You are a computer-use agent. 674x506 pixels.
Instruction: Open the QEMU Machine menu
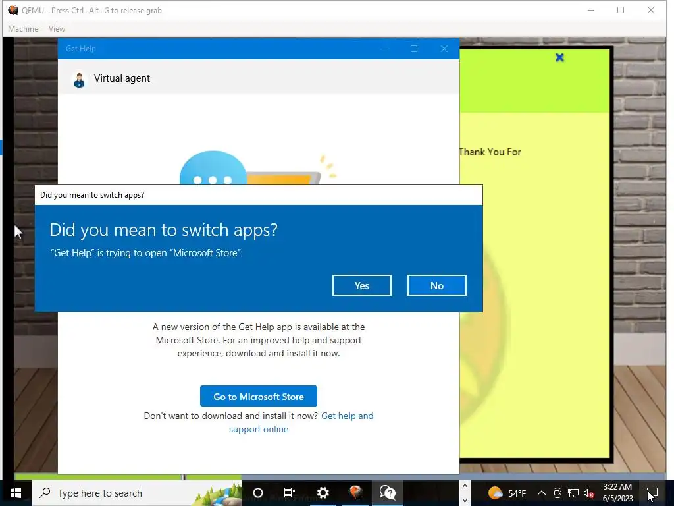(x=23, y=29)
